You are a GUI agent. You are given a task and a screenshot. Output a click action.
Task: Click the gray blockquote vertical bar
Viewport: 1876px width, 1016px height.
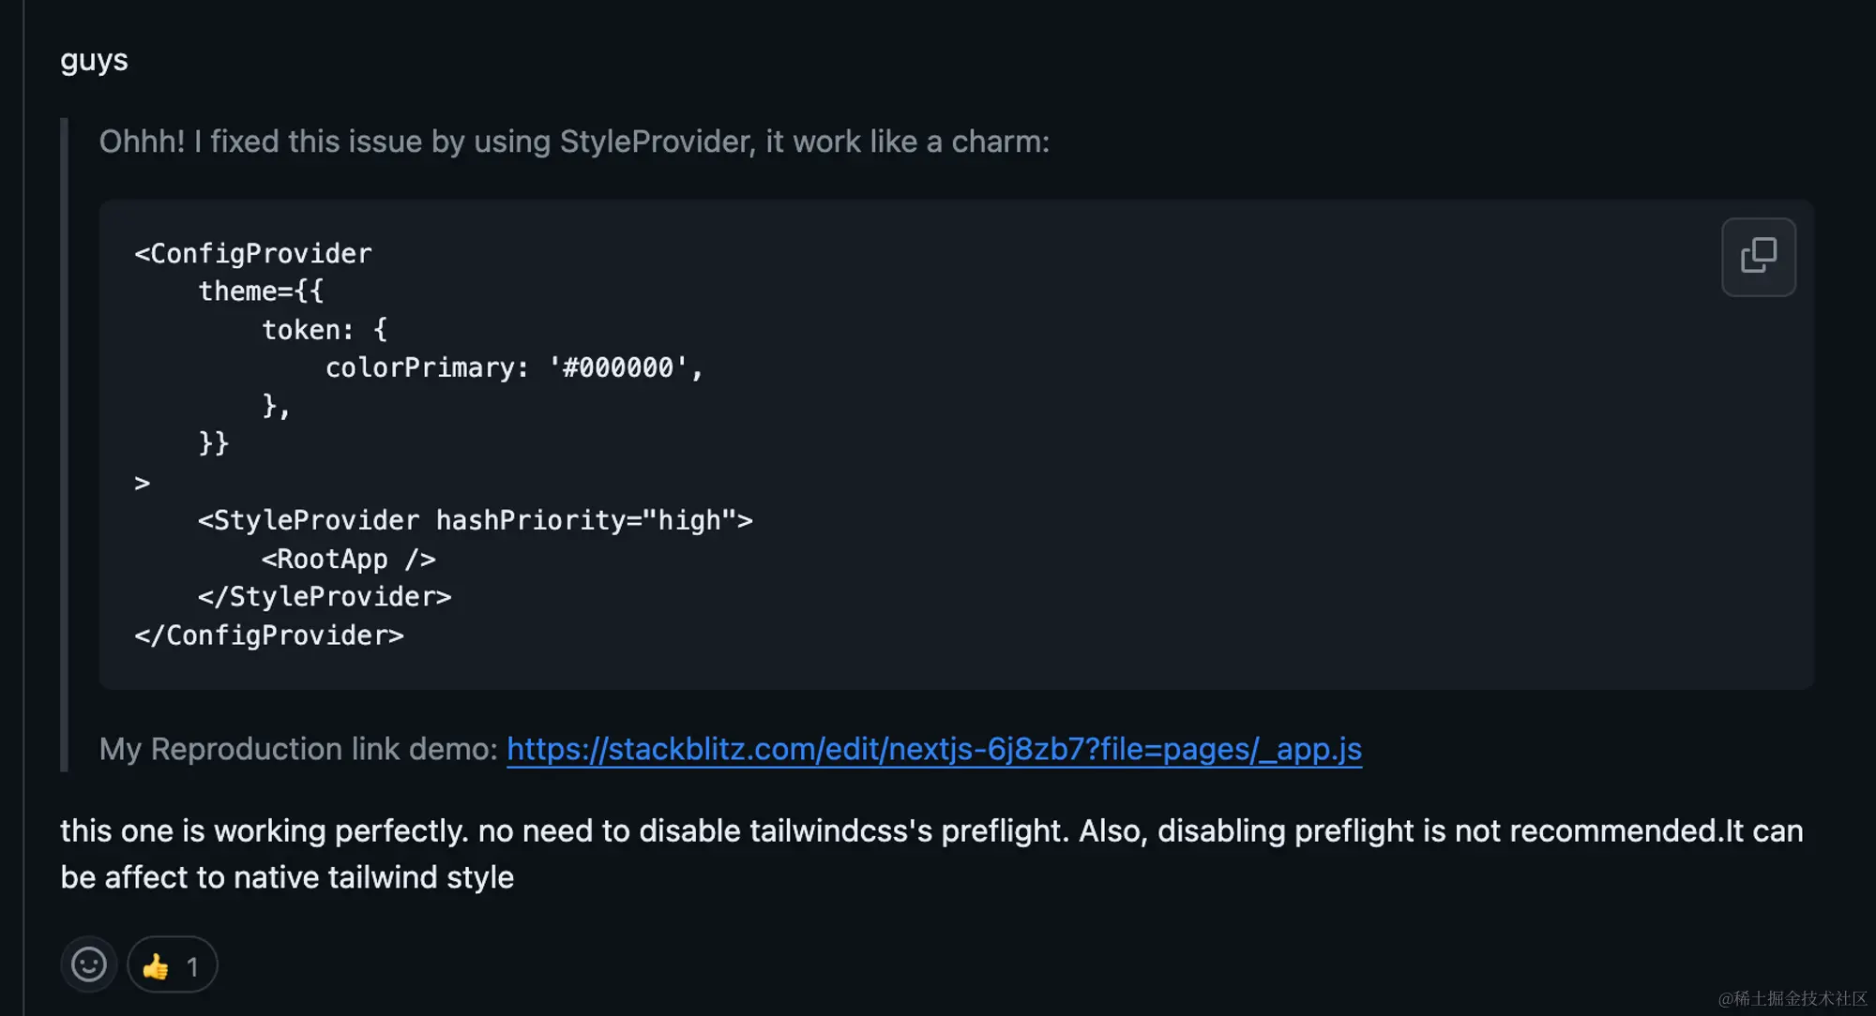click(64, 445)
